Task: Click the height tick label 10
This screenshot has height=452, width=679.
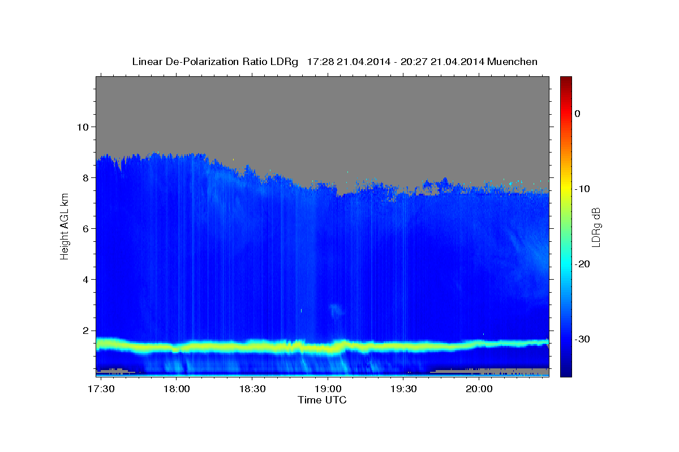Action: pos(82,127)
